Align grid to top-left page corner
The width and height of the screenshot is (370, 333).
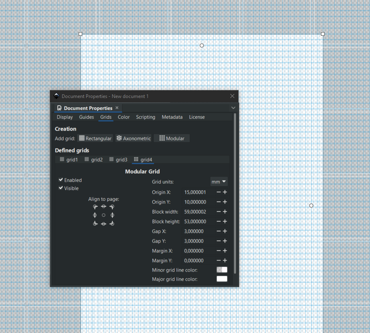click(95, 207)
